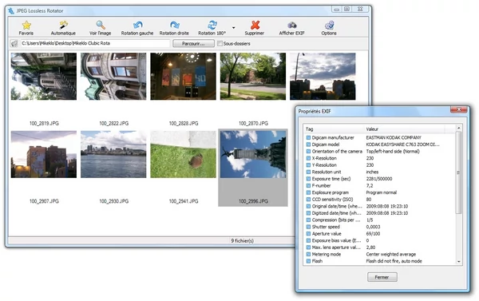This screenshot has width=479, height=301.
Task: Click the 9 fichier(s) status bar text
Action: click(x=242, y=241)
